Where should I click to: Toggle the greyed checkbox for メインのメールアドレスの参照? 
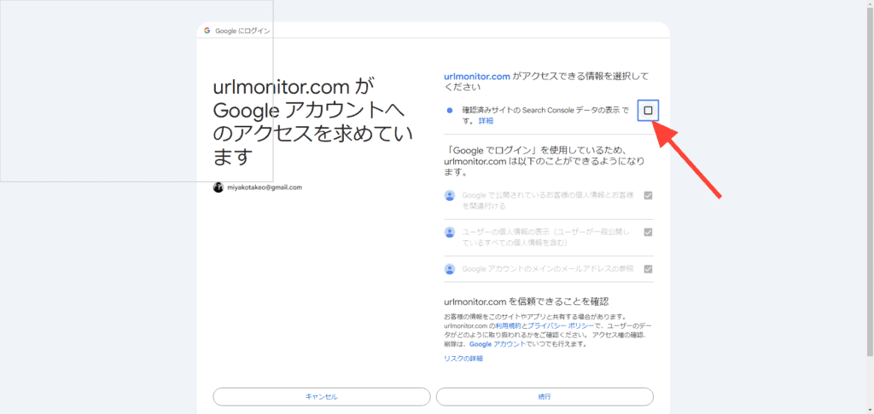click(648, 269)
